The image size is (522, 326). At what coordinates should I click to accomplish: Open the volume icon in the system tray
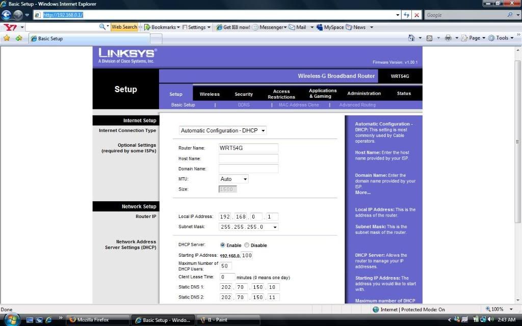tap(490, 320)
